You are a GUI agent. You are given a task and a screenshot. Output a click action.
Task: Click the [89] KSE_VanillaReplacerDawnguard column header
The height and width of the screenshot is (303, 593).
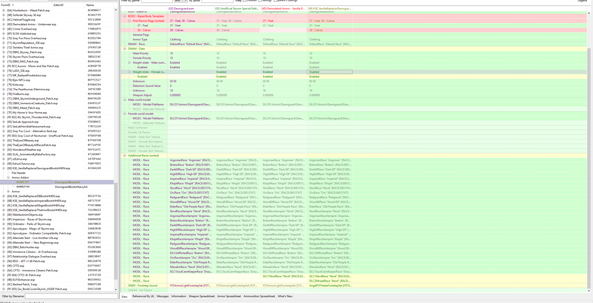[330, 8]
